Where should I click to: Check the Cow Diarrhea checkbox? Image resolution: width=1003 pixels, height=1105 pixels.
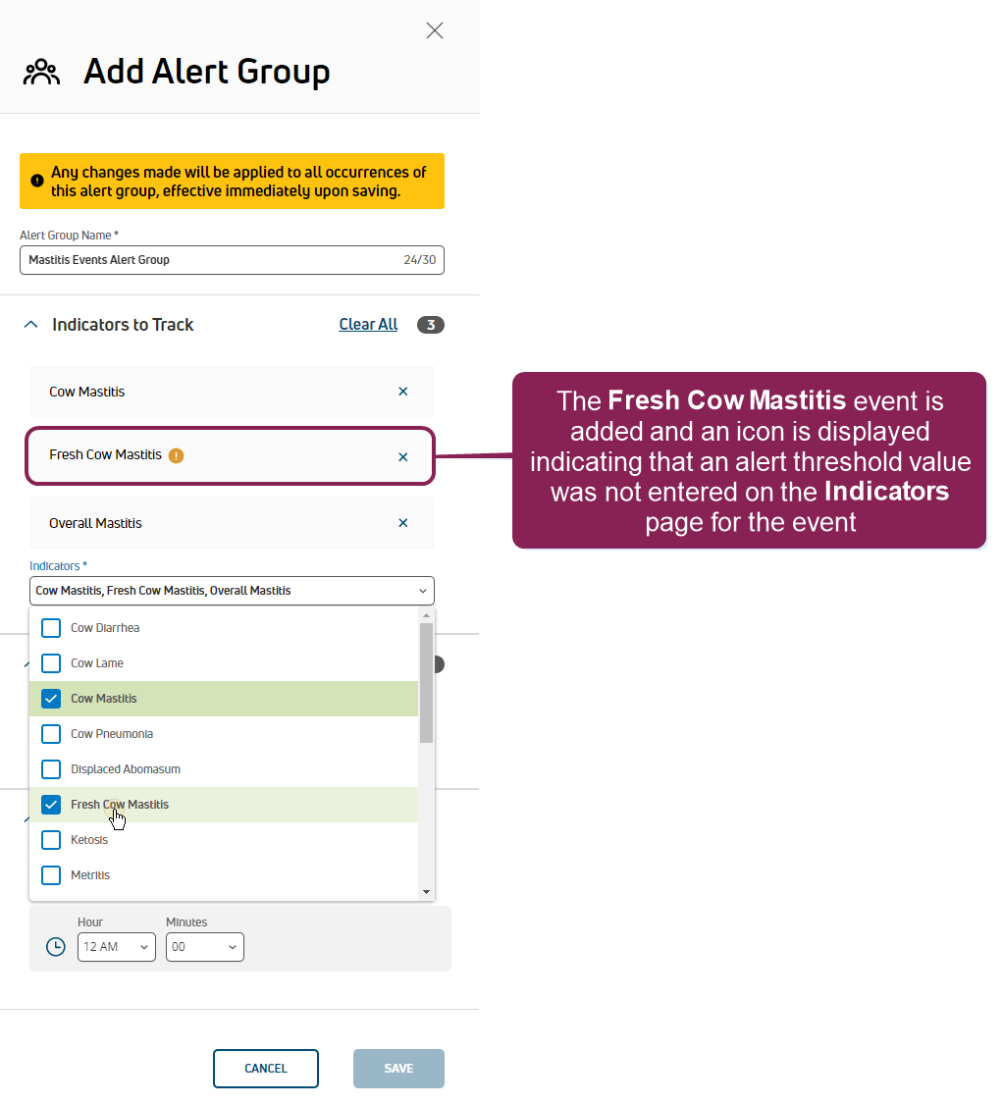pos(51,628)
